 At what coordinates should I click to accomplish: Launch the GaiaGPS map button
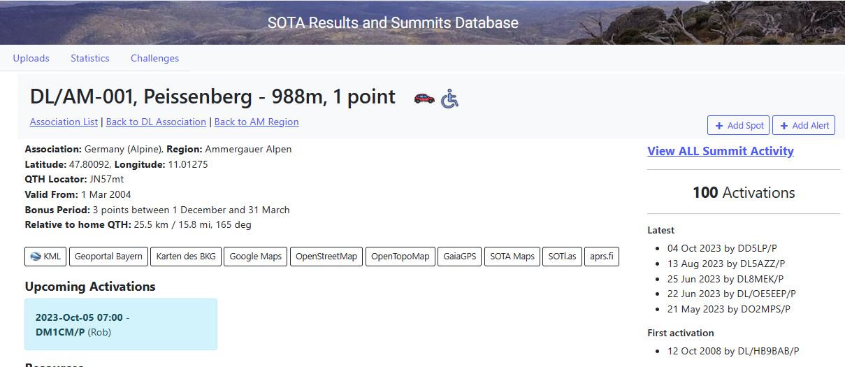459,257
